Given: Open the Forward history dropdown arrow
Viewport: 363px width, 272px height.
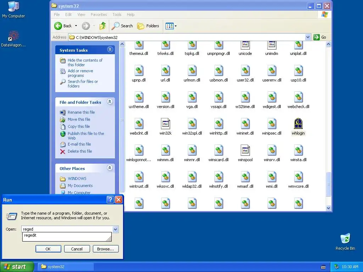Looking at the screenshot, I should pyautogui.click(x=94, y=26).
